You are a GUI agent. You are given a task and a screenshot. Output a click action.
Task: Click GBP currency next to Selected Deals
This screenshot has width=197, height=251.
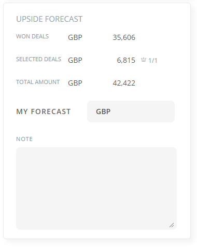(75, 60)
